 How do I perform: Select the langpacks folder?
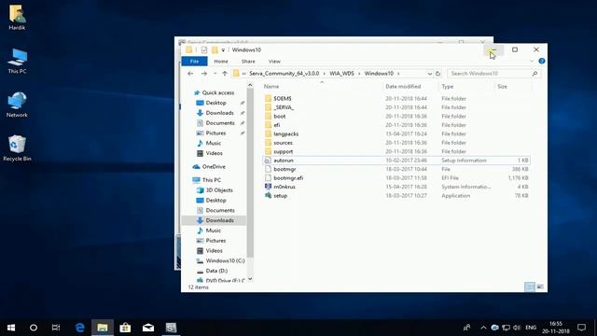pyautogui.click(x=286, y=134)
